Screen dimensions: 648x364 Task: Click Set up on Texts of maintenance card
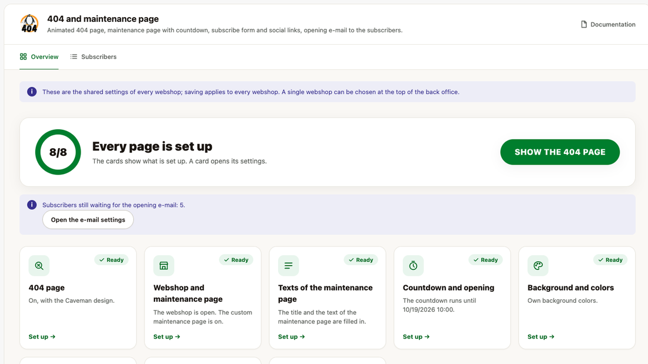pyautogui.click(x=292, y=337)
